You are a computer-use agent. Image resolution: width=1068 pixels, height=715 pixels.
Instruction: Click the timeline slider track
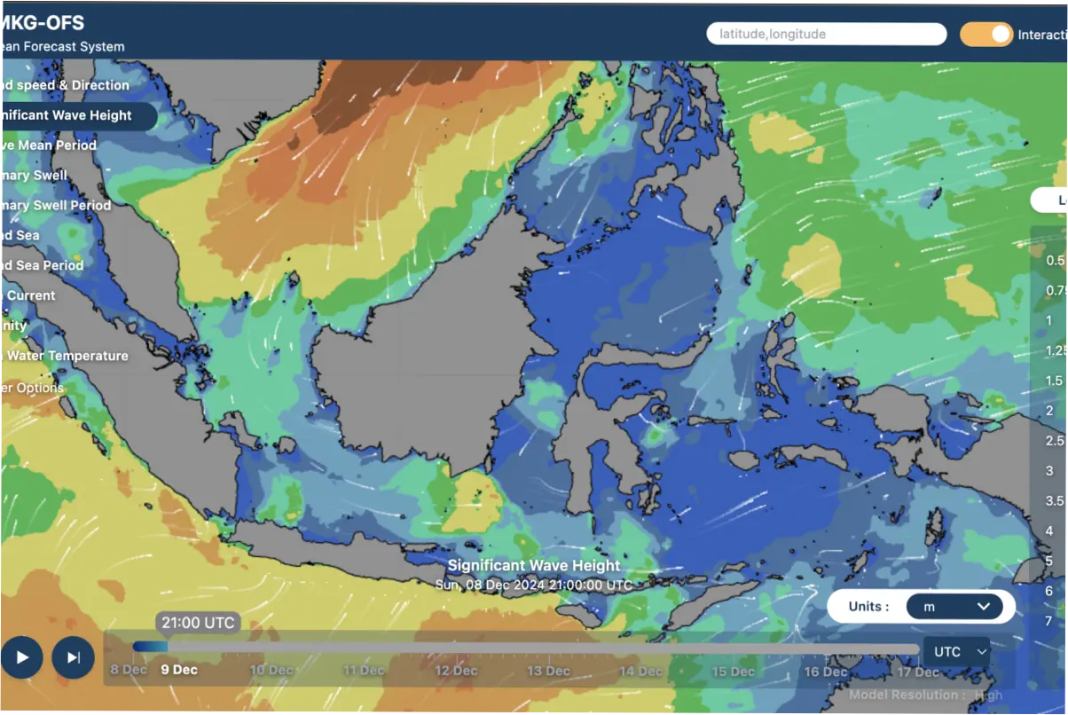click(x=526, y=648)
